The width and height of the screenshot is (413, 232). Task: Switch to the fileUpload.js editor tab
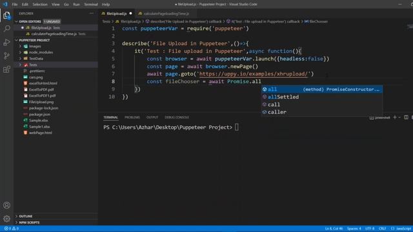(x=117, y=14)
